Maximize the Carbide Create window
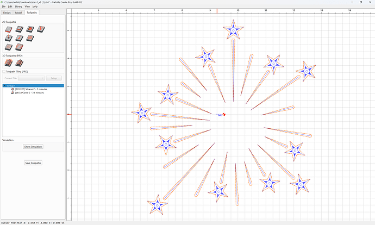 [x=361, y=2]
